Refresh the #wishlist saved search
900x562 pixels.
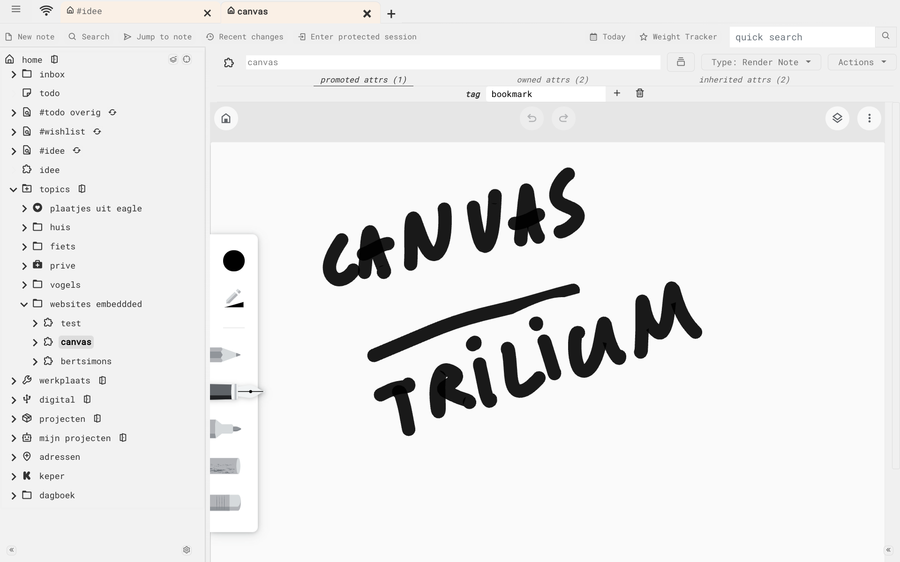(x=97, y=132)
